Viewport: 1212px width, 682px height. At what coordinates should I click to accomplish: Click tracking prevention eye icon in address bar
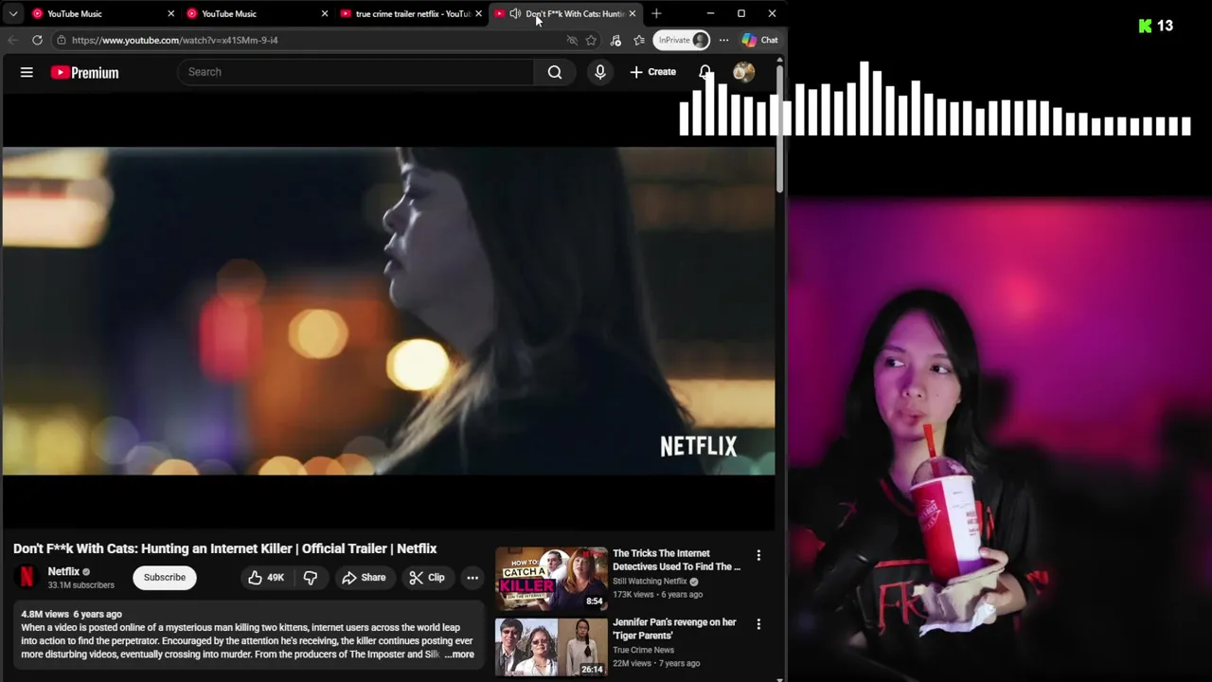tap(571, 40)
